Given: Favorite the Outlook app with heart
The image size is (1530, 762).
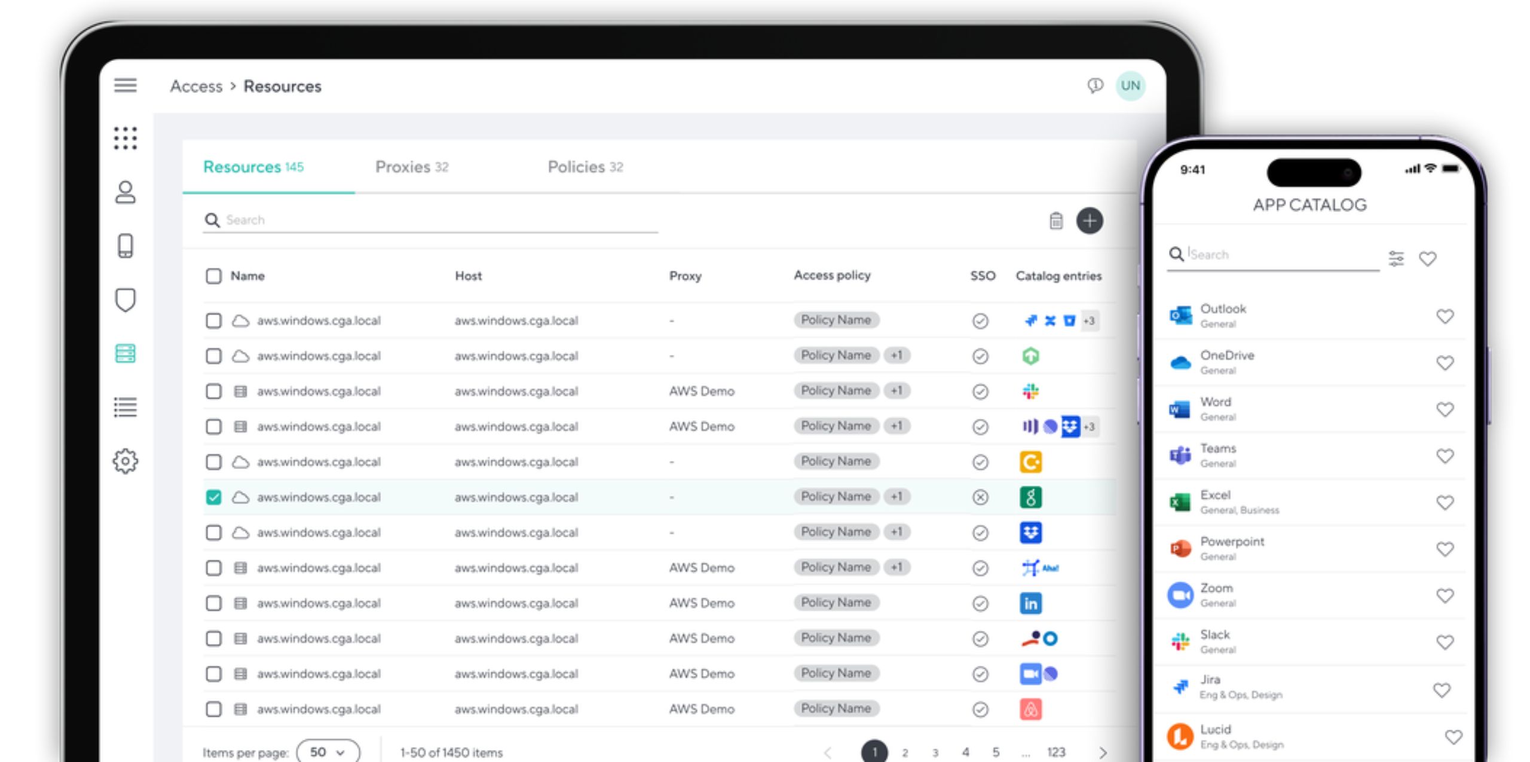Looking at the screenshot, I should pos(1445,316).
